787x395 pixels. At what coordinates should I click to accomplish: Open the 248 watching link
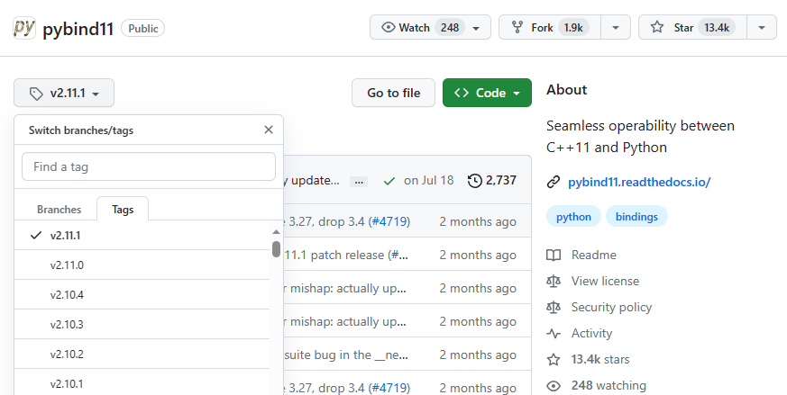coord(609,385)
